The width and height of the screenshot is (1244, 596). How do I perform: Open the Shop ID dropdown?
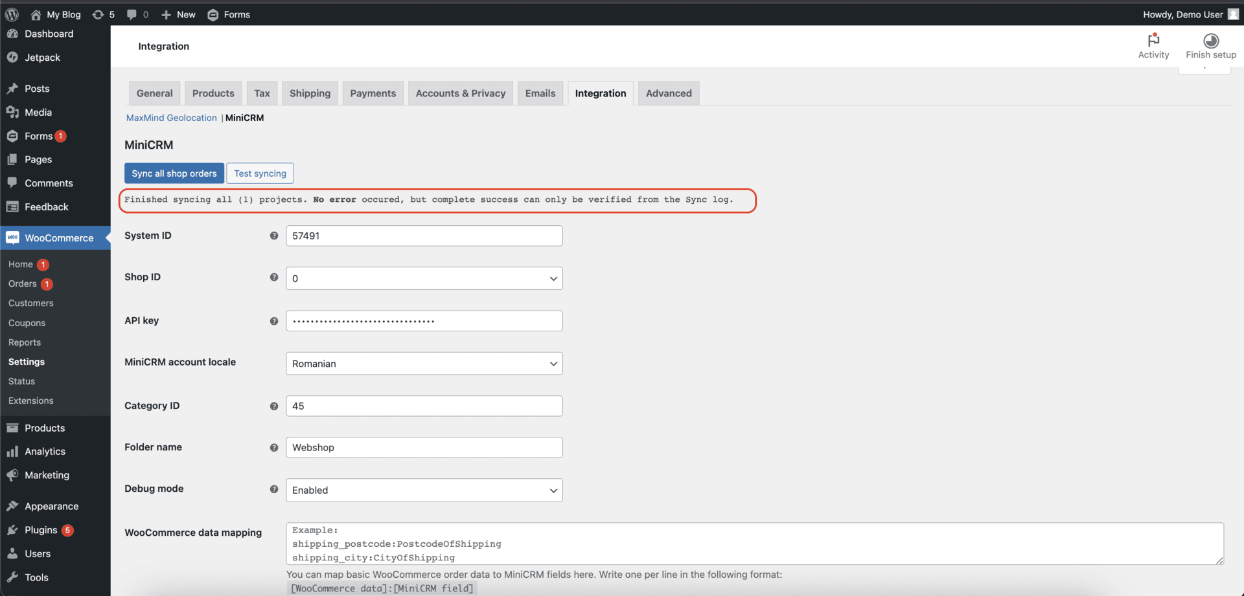pyautogui.click(x=424, y=278)
